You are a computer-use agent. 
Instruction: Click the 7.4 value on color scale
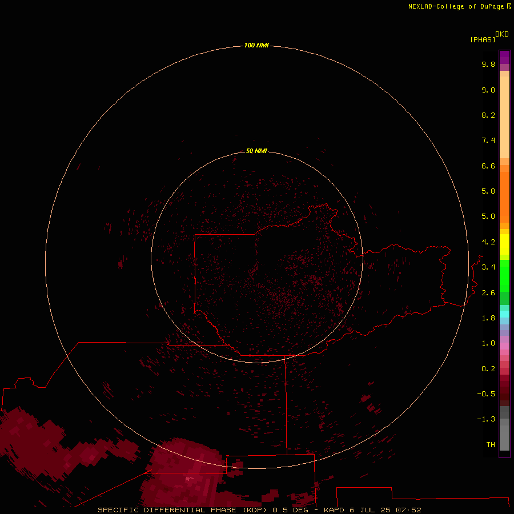488,140
